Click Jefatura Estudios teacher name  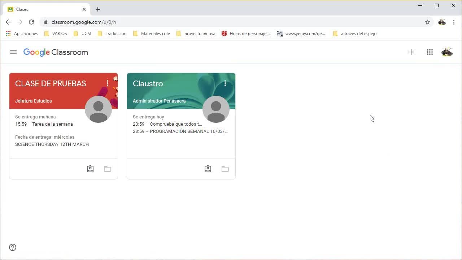pyautogui.click(x=34, y=101)
